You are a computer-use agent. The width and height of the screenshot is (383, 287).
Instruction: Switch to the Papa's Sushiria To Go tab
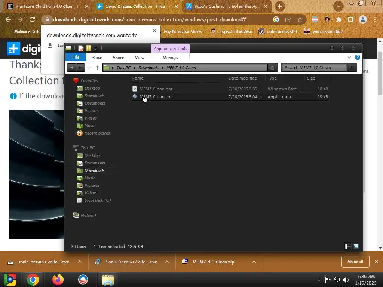click(x=227, y=6)
